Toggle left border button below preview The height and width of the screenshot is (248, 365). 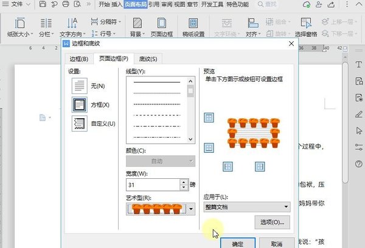tap(228, 166)
